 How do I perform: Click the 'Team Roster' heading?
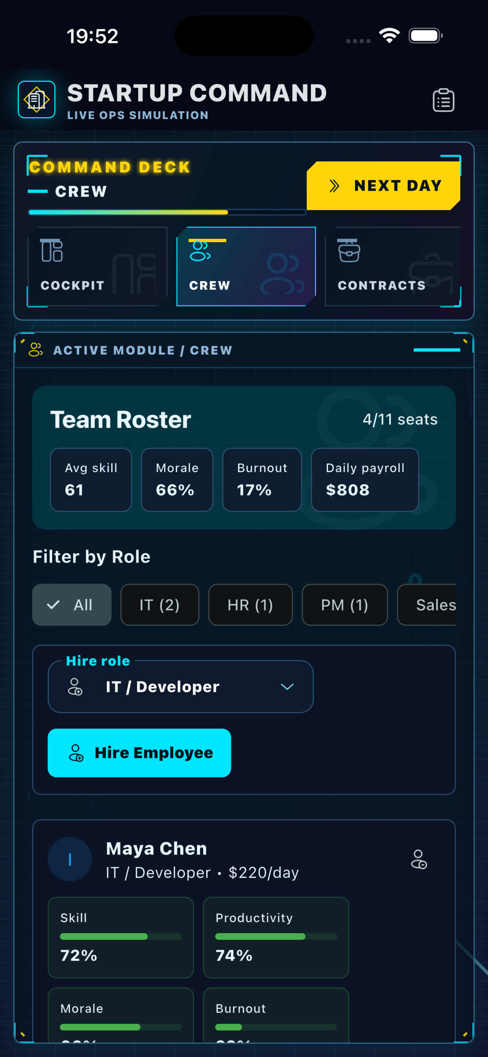pos(121,419)
